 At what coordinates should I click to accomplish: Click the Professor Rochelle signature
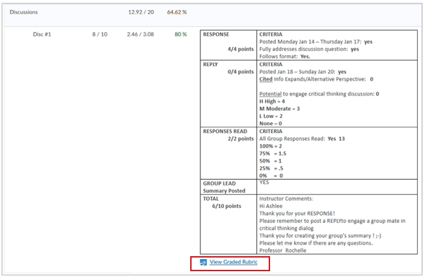tap(282, 250)
